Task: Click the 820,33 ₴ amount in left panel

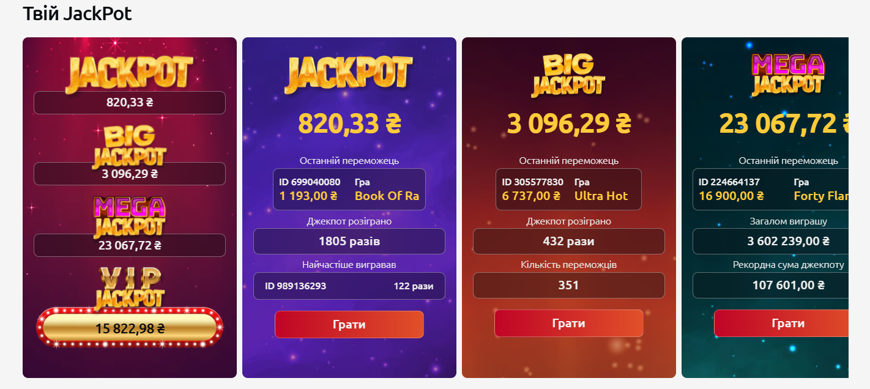Action: coord(129,103)
